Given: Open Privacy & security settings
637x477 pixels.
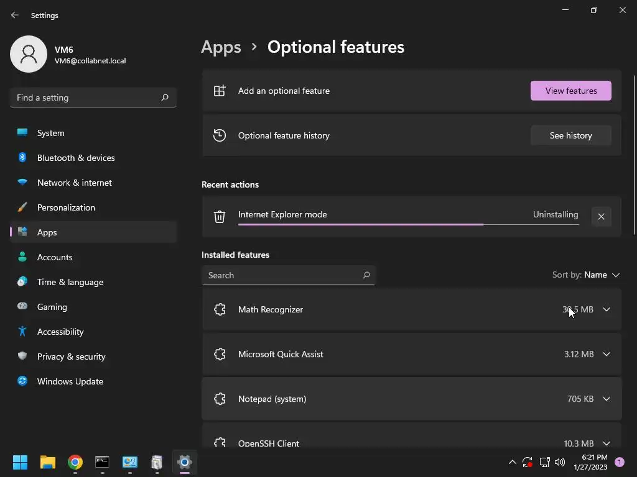Looking at the screenshot, I should (x=93, y=357).
